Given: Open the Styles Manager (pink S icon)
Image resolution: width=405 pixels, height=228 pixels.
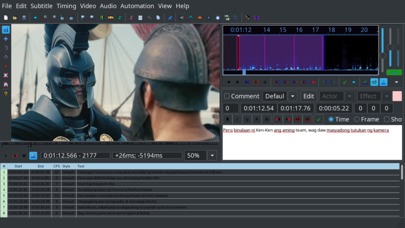Looking at the screenshot, I should (131, 18).
